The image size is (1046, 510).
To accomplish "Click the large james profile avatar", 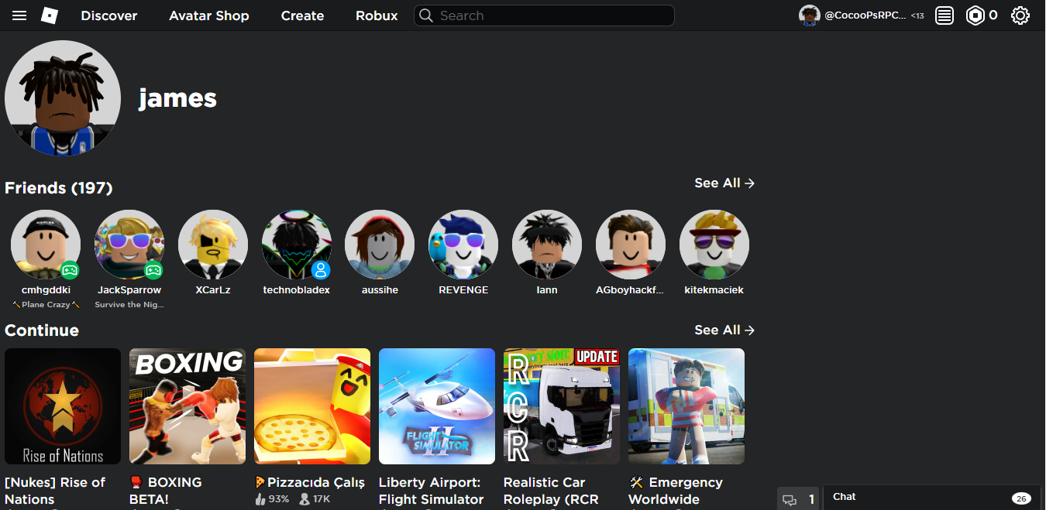I will click(x=63, y=98).
